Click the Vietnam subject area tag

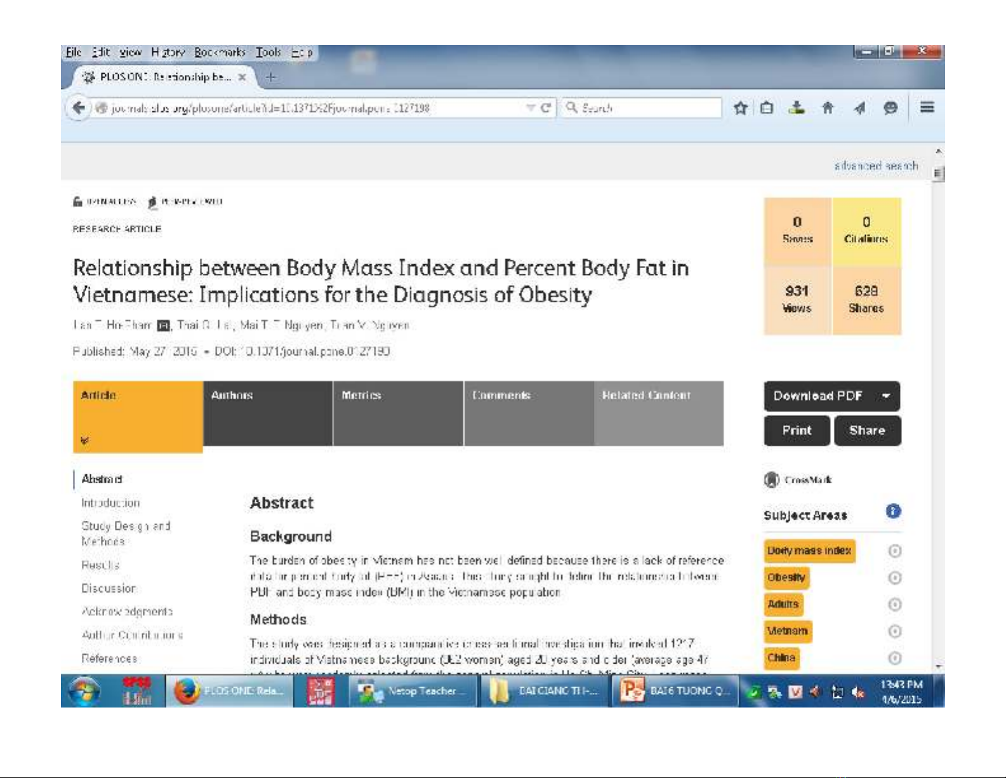(x=788, y=631)
